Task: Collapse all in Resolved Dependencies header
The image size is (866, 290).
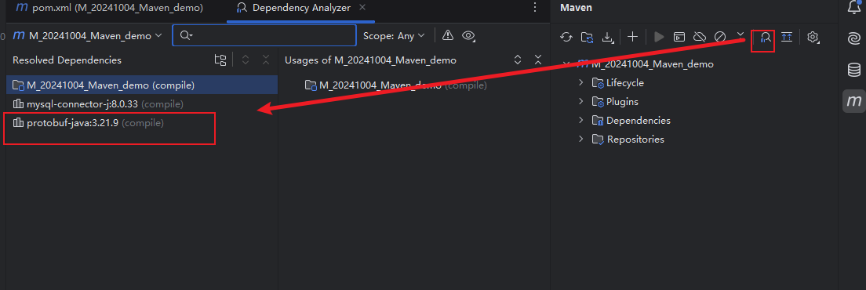Action: point(266,60)
